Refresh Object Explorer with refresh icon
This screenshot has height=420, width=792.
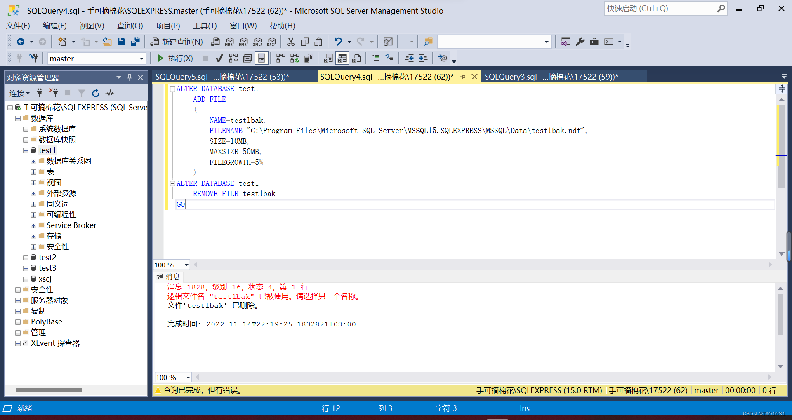[96, 93]
